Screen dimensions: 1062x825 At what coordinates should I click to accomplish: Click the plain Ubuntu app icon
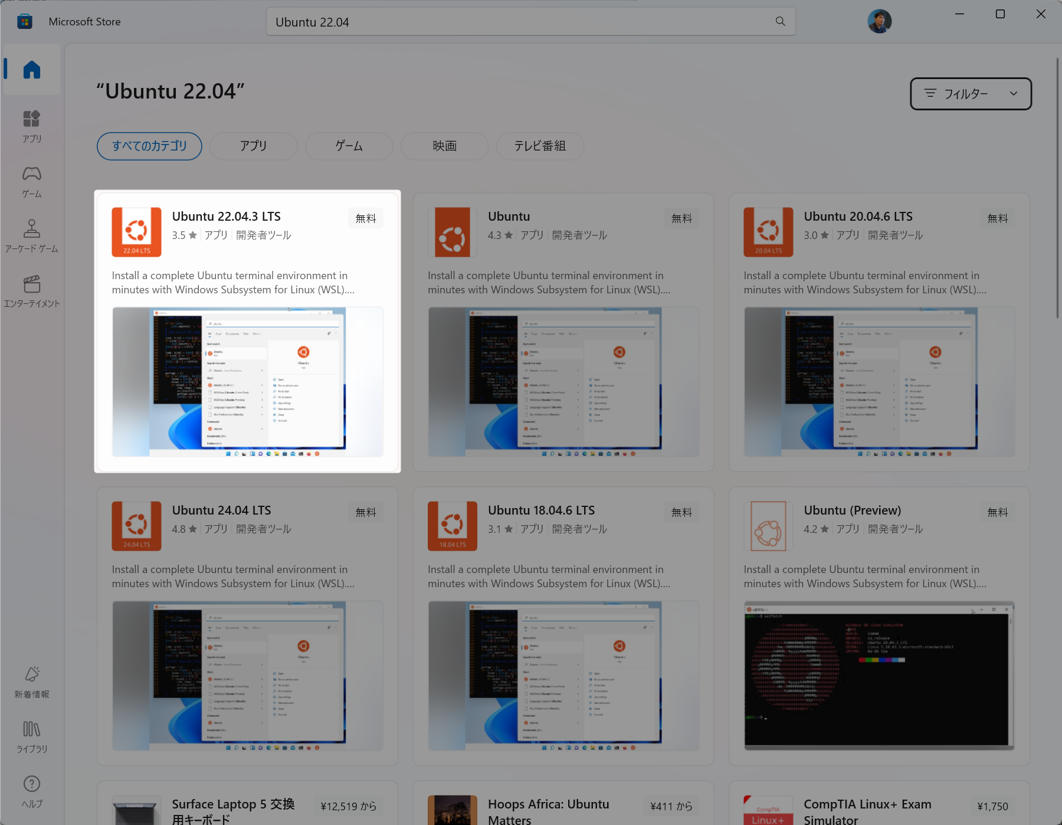coord(453,232)
